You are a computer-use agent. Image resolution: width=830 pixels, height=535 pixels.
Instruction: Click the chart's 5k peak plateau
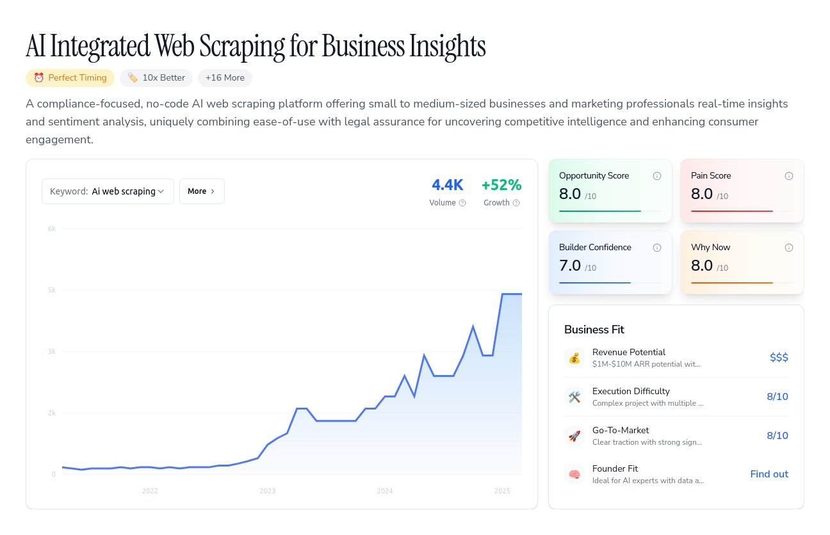pyautogui.click(x=512, y=294)
